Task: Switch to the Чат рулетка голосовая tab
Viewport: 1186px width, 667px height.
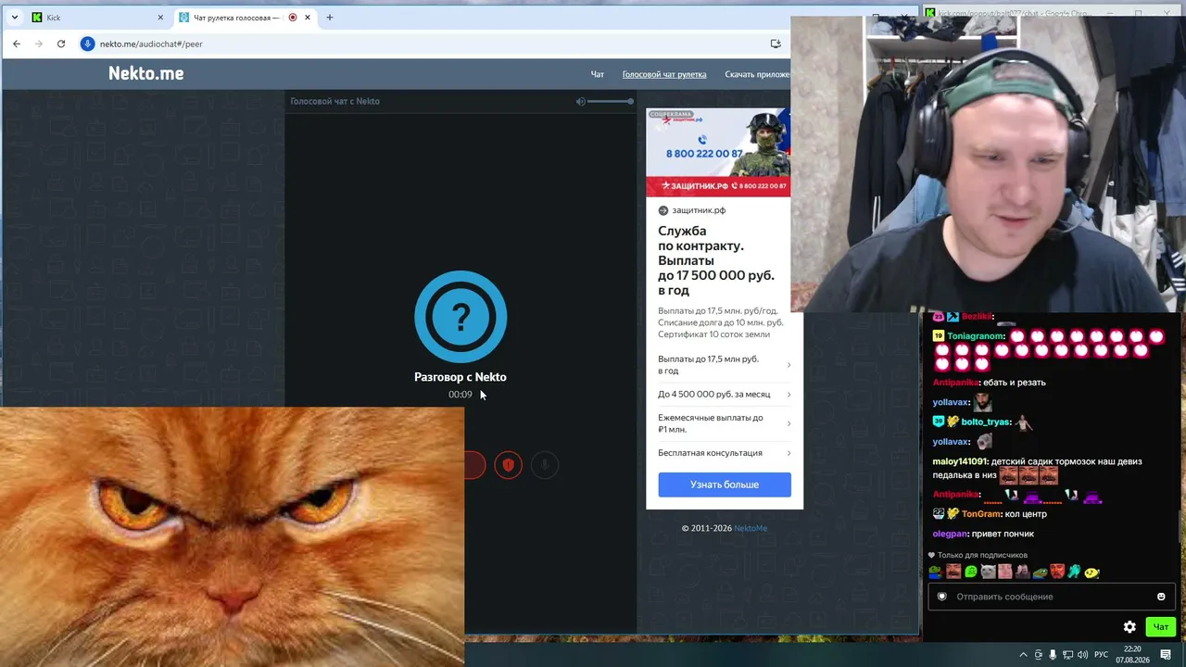Action: pos(245,18)
